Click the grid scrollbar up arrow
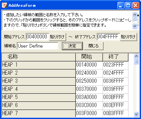This screenshot has height=119, width=141. [136, 56]
